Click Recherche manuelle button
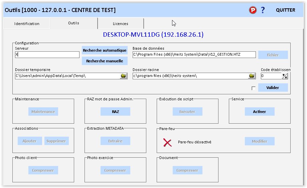307x188 pixels. pos(105,61)
